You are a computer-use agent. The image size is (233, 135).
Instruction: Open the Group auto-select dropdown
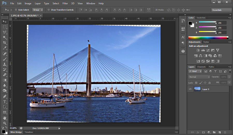pyautogui.click(x=38, y=10)
